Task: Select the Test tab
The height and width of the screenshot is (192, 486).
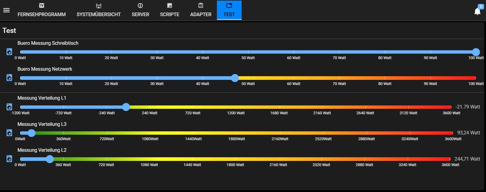Action: pos(229,10)
